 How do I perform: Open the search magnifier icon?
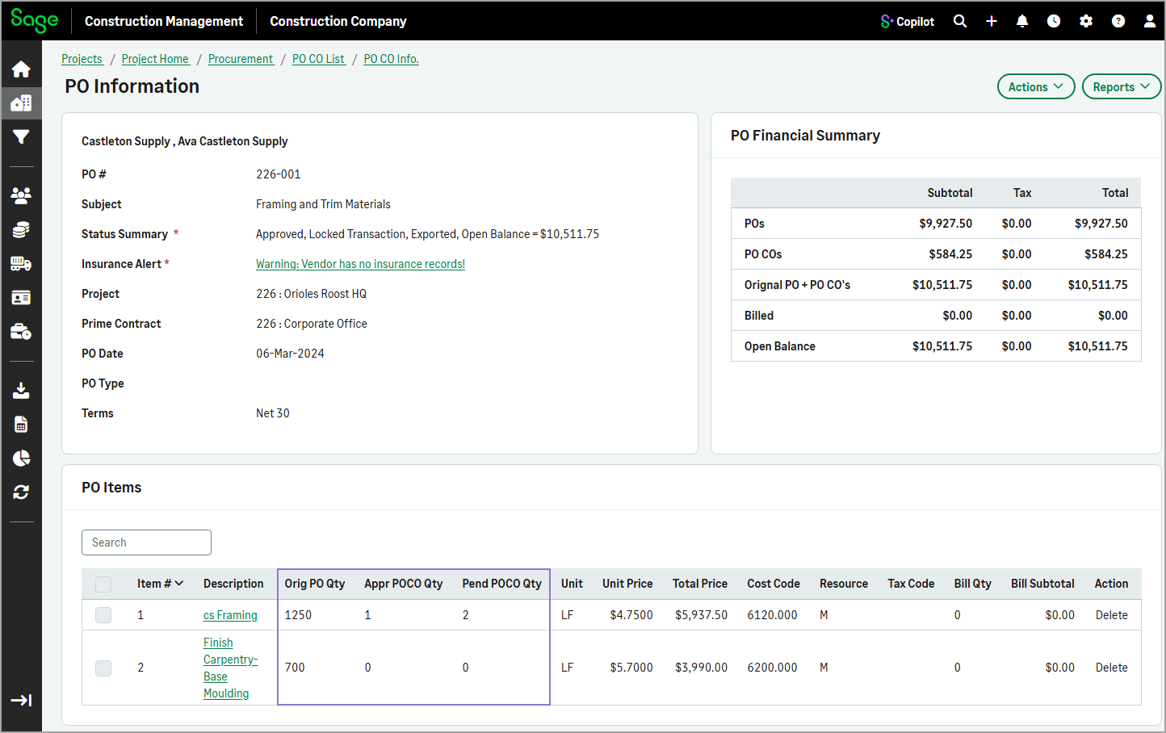960,21
